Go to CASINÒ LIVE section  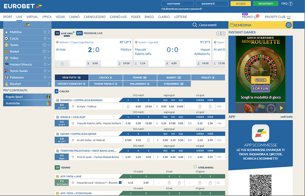(x=118, y=17)
